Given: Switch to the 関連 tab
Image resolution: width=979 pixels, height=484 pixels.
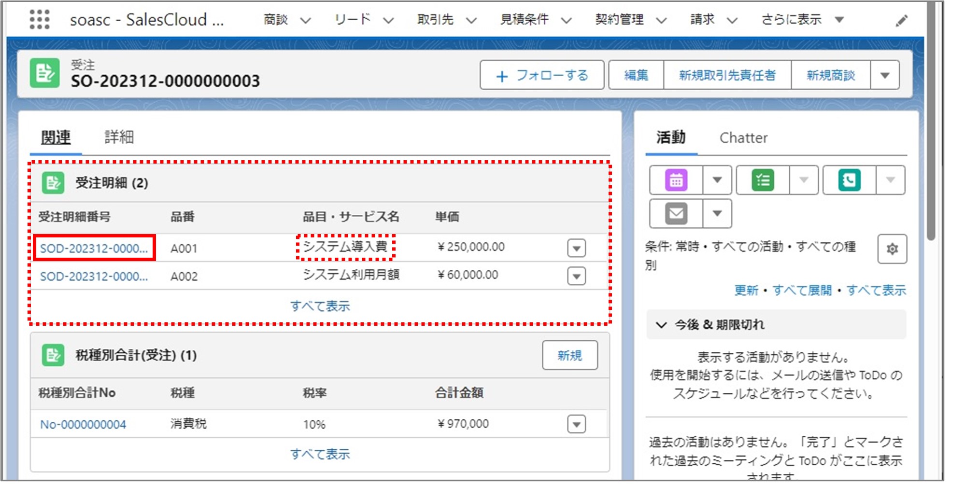Looking at the screenshot, I should click(56, 138).
